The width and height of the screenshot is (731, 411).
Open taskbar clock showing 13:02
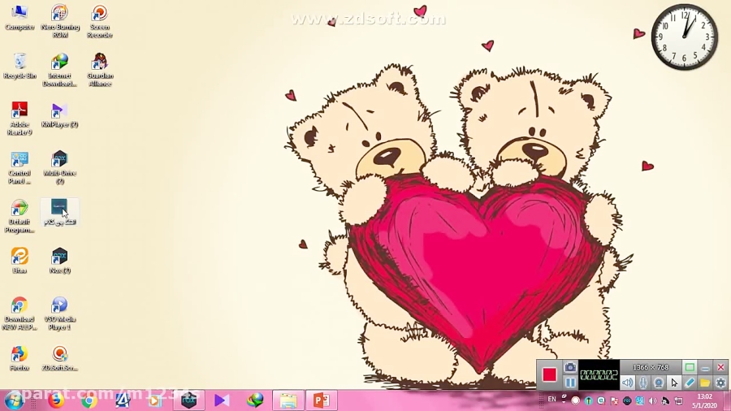click(x=704, y=400)
